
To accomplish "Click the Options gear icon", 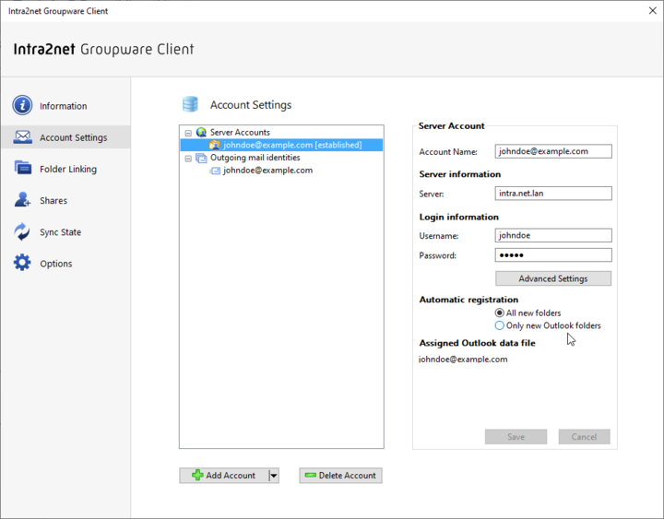I will pos(22,263).
